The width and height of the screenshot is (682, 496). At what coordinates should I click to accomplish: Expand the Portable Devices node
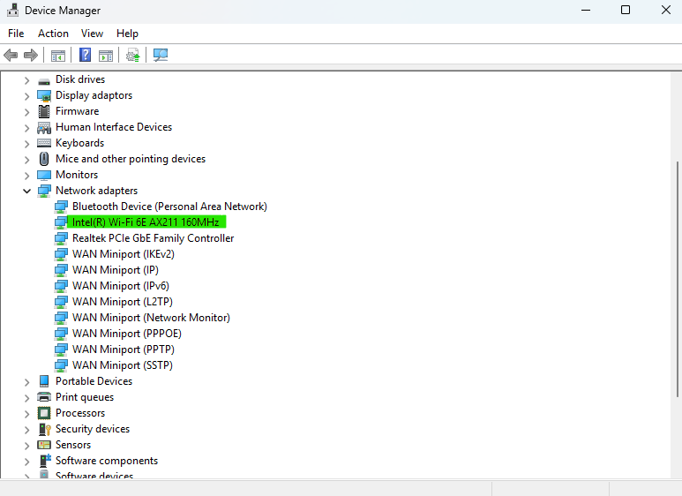(x=27, y=382)
